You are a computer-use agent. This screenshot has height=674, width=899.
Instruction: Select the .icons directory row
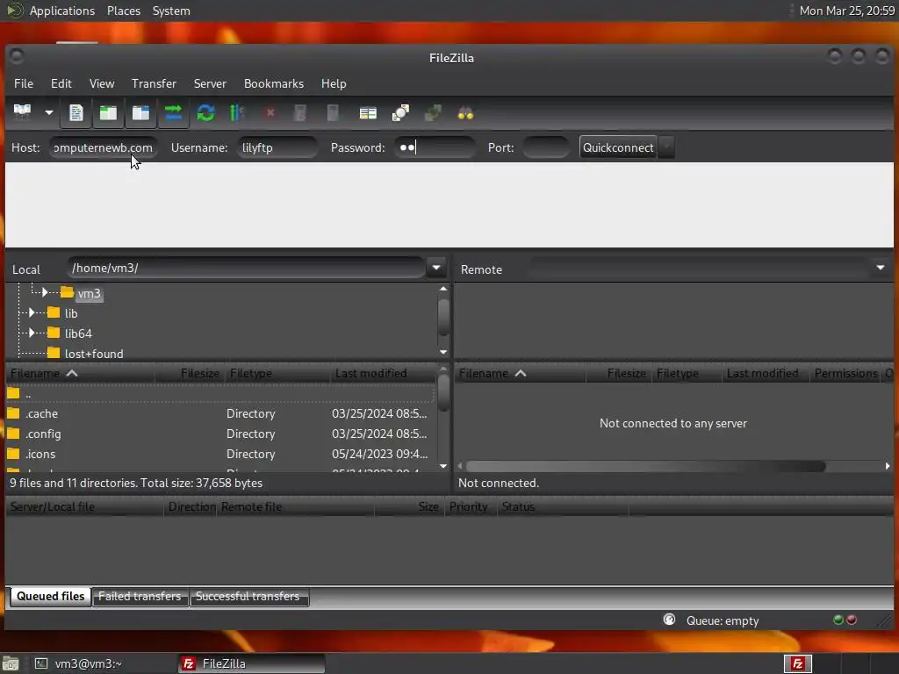point(220,454)
